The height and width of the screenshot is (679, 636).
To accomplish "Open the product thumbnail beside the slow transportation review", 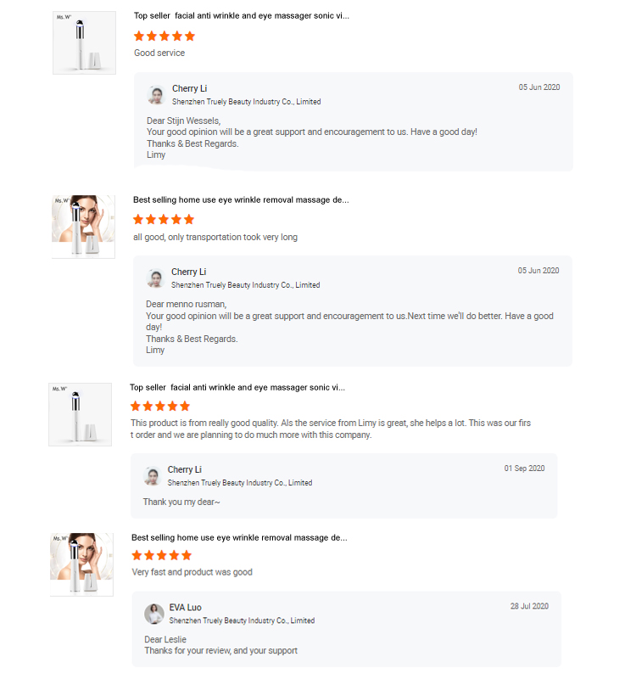I will [x=83, y=227].
